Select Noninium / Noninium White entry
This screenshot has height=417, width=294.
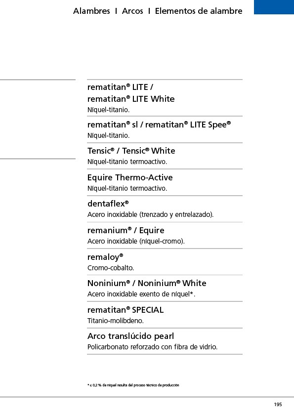[147, 283]
